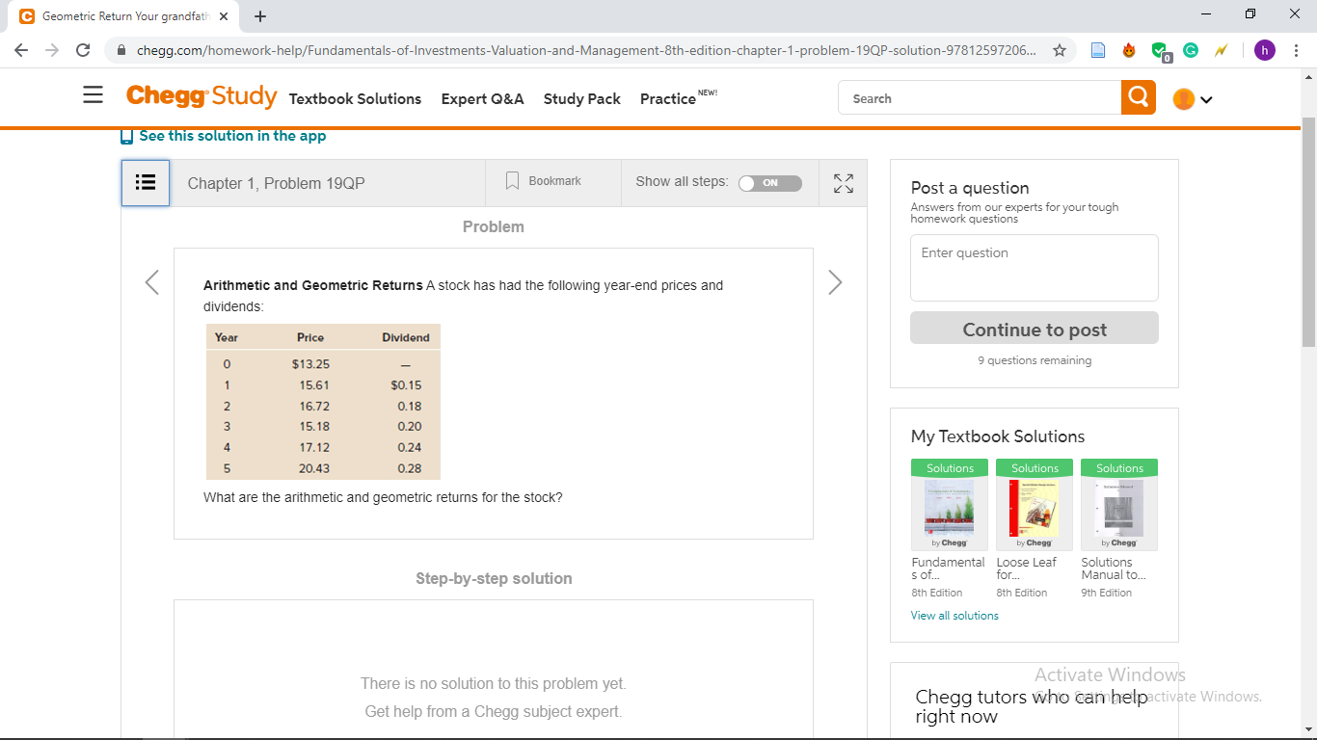Go back in browser history
Image resolution: width=1317 pixels, height=740 pixels.
pos(21,50)
